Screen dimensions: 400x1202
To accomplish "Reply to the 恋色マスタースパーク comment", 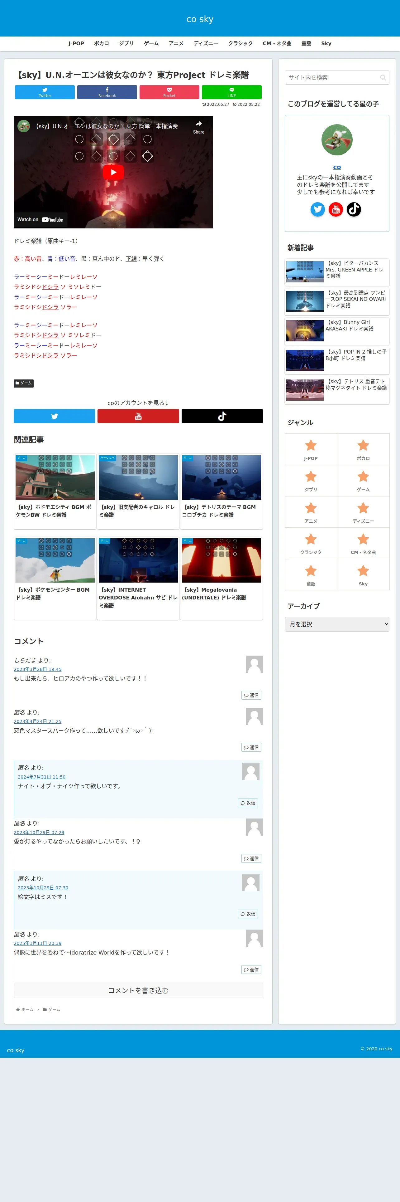I will (251, 748).
